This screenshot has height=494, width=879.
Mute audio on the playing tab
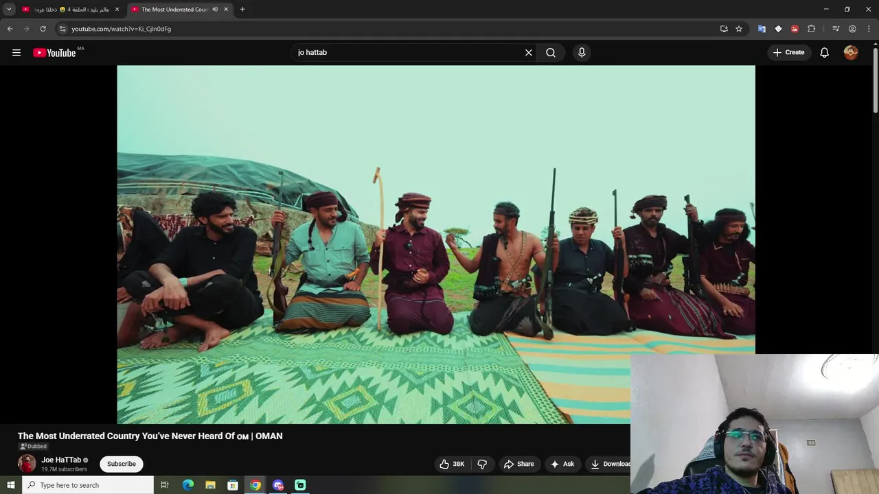coord(215,9)
